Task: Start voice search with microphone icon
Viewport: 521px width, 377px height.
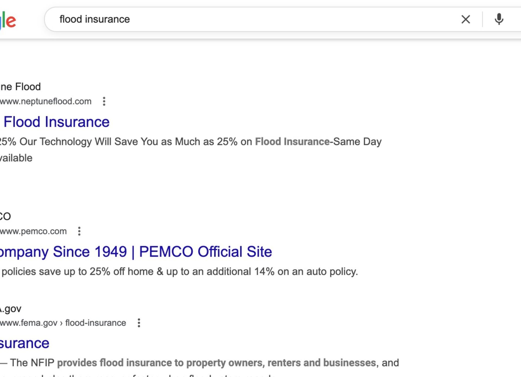Action: pos(499,19)
